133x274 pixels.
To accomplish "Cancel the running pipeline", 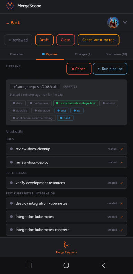I will [79, 69].
